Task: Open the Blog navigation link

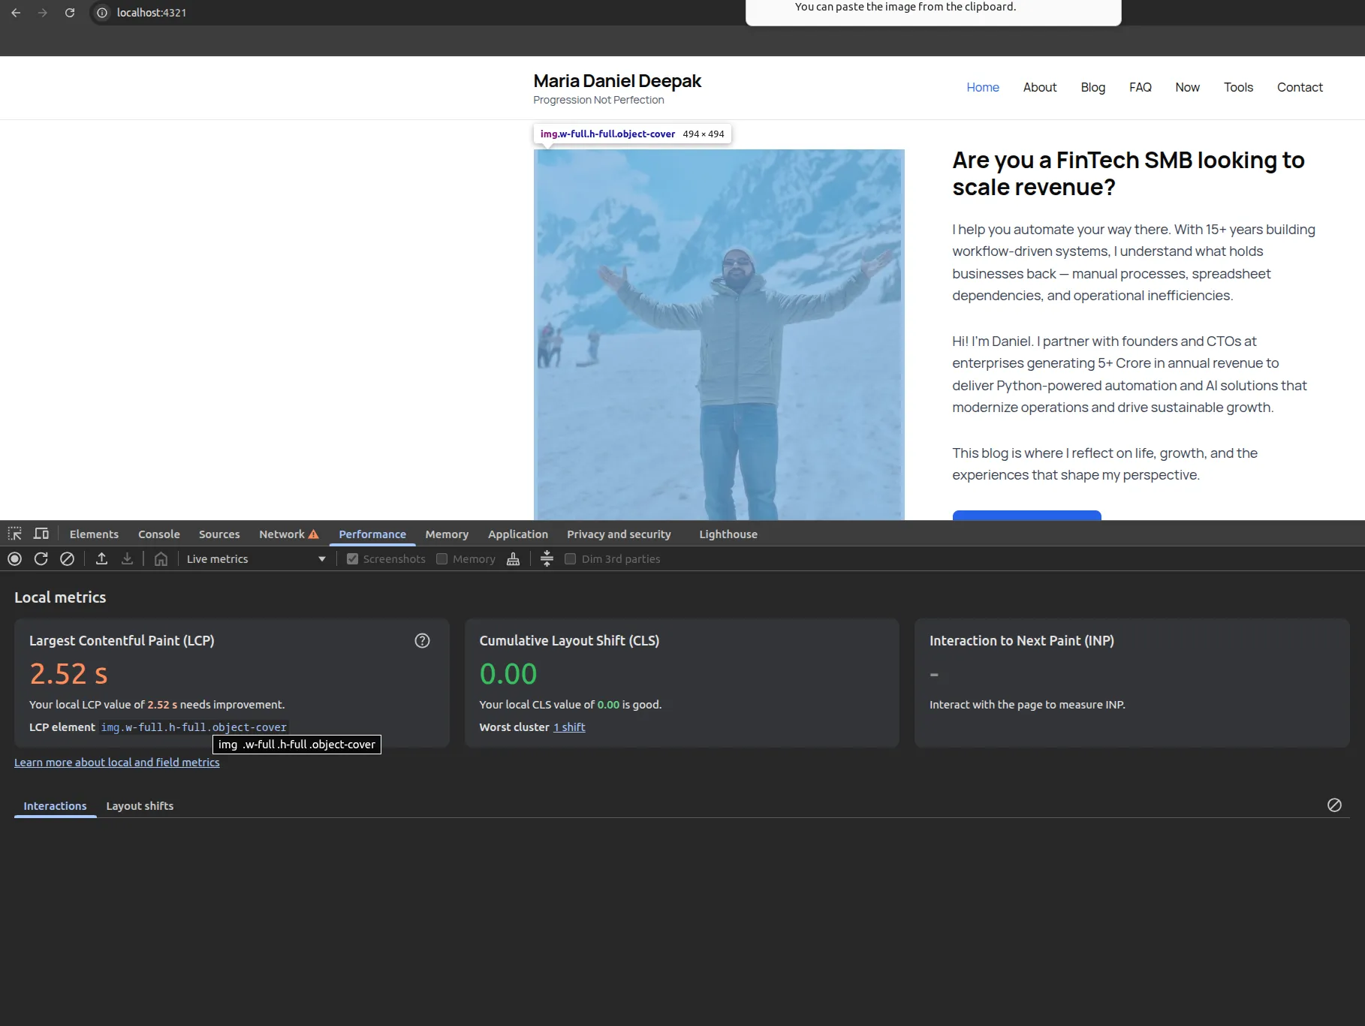Action: tap(1092, 87)
